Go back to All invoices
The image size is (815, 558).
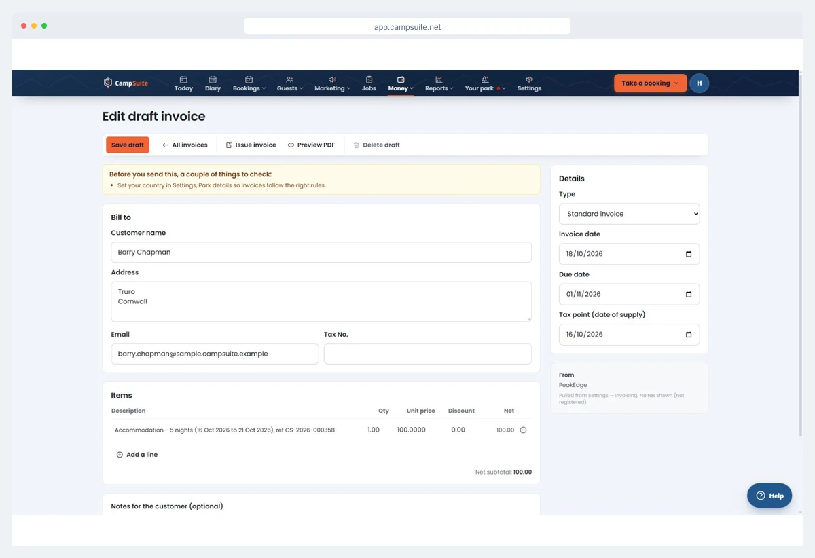click(185, 145)
